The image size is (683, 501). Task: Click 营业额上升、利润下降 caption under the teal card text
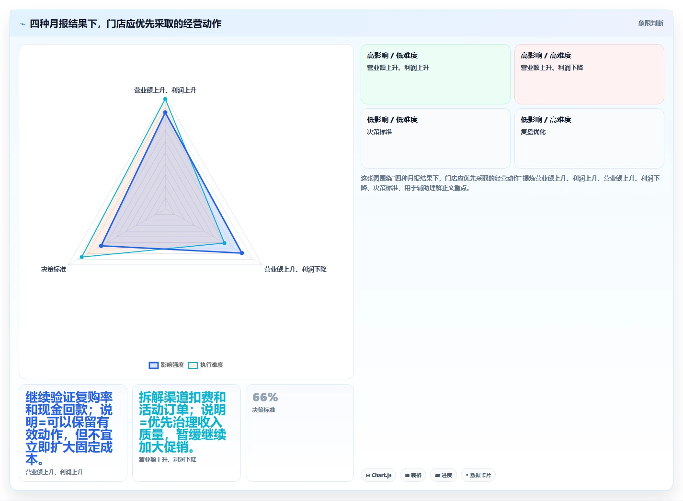pyautogui.click(x=168, y=460)
